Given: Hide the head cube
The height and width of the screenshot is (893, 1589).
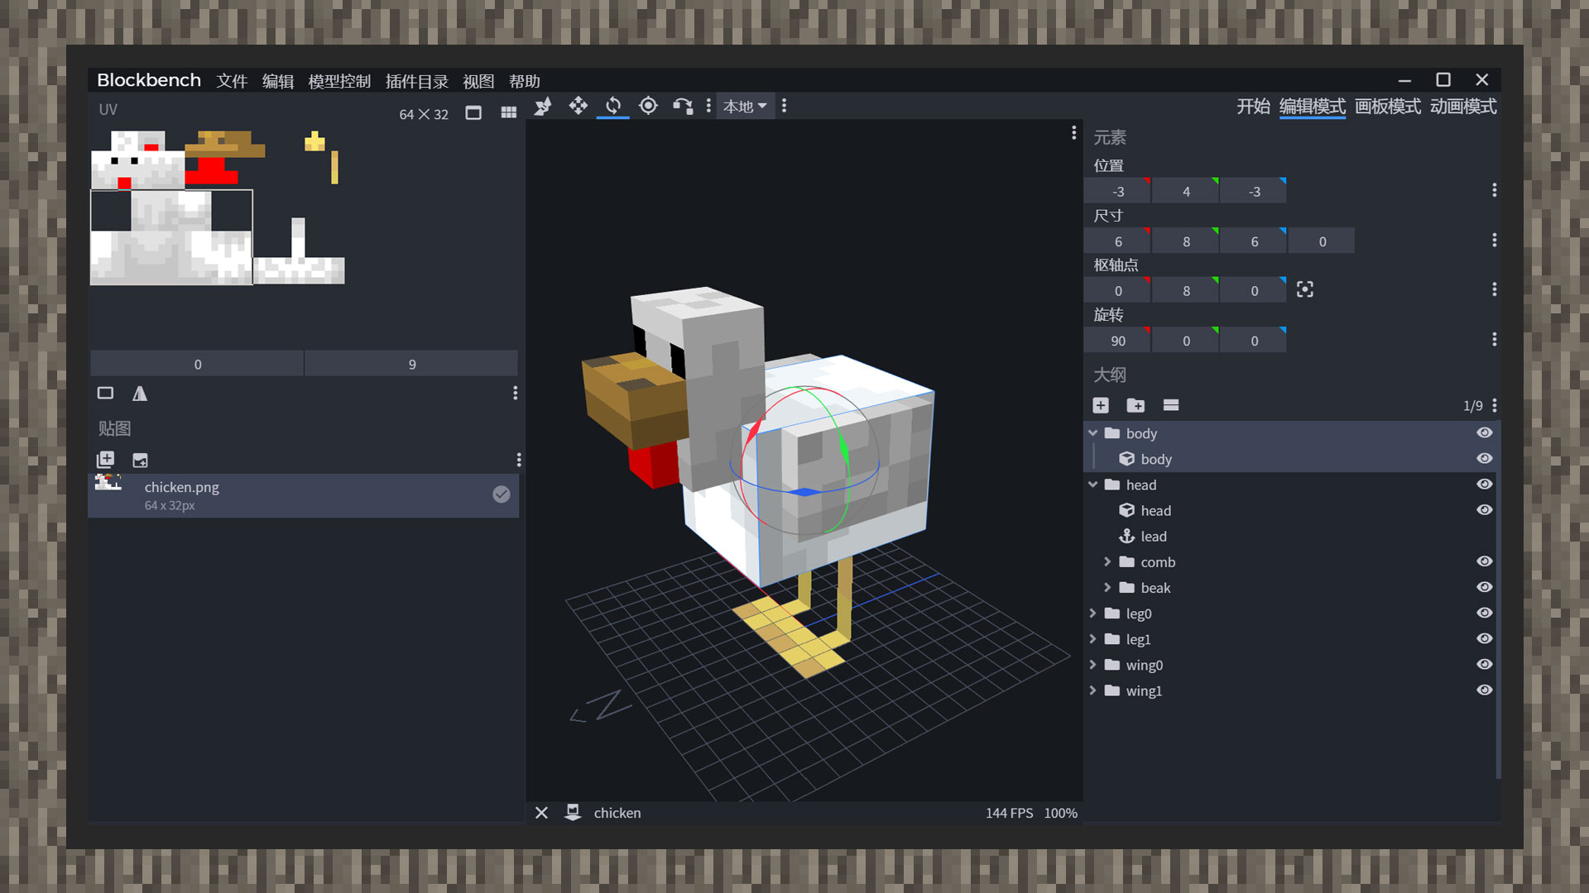Looking at the screenshot, I should (1485, 509).
